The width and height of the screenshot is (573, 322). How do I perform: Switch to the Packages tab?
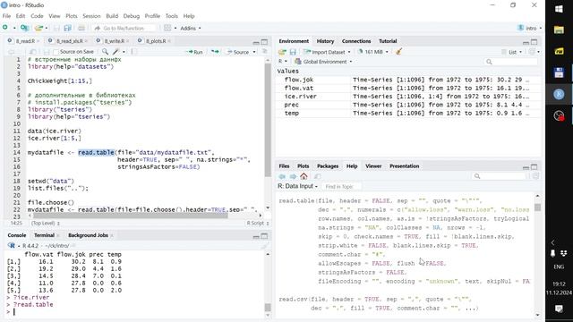tap(328, 166)
